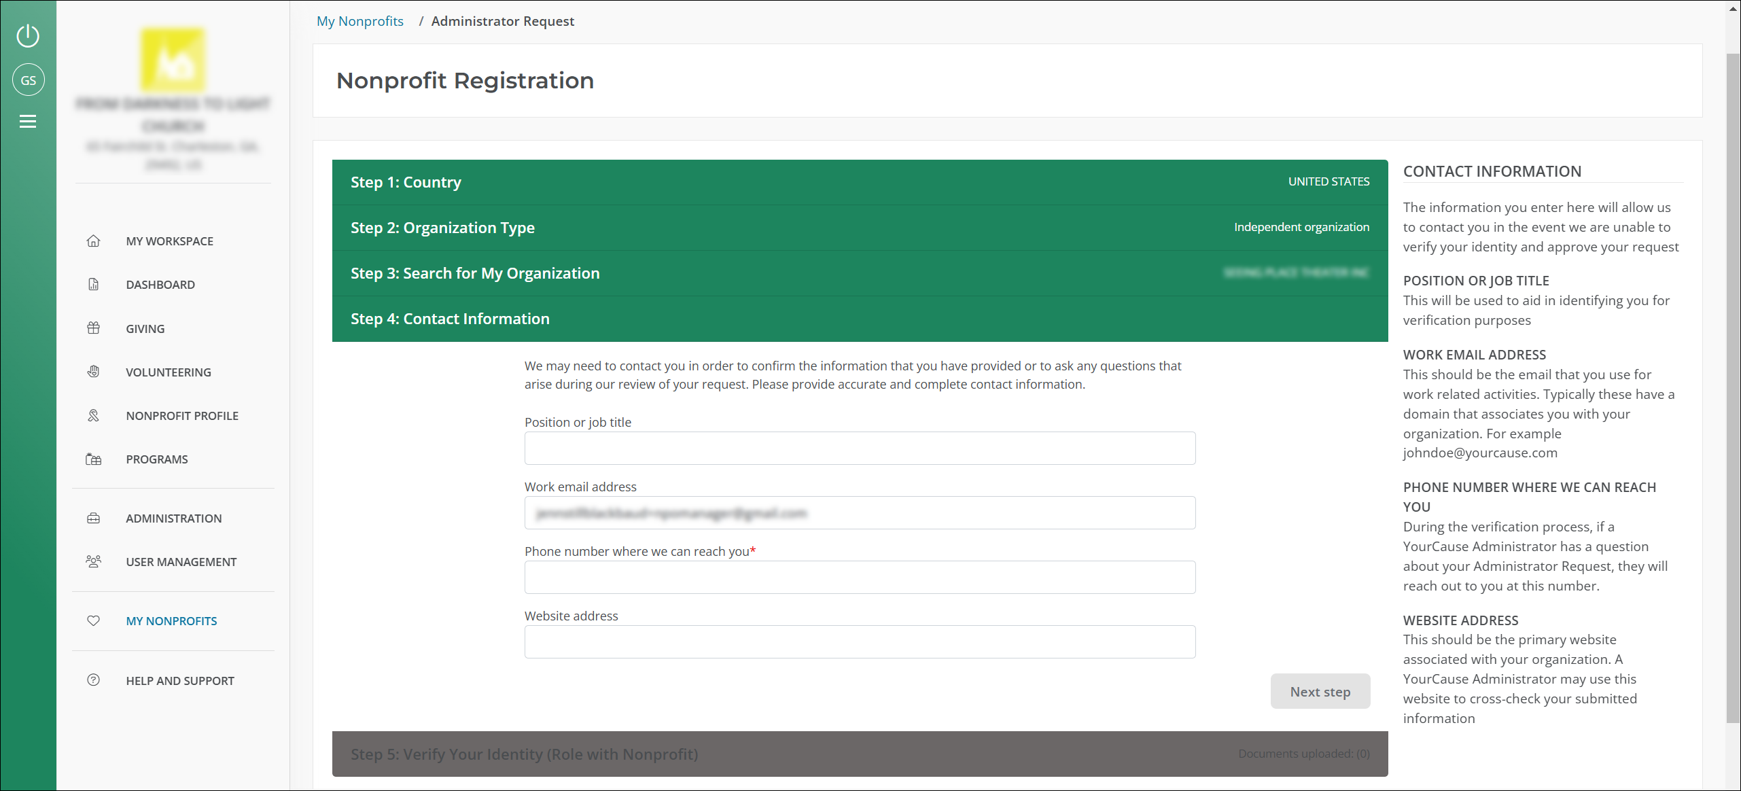Viewport: 1741px width, 791px height.
Task: Click the Website address input field
Action: pos(860,642)
